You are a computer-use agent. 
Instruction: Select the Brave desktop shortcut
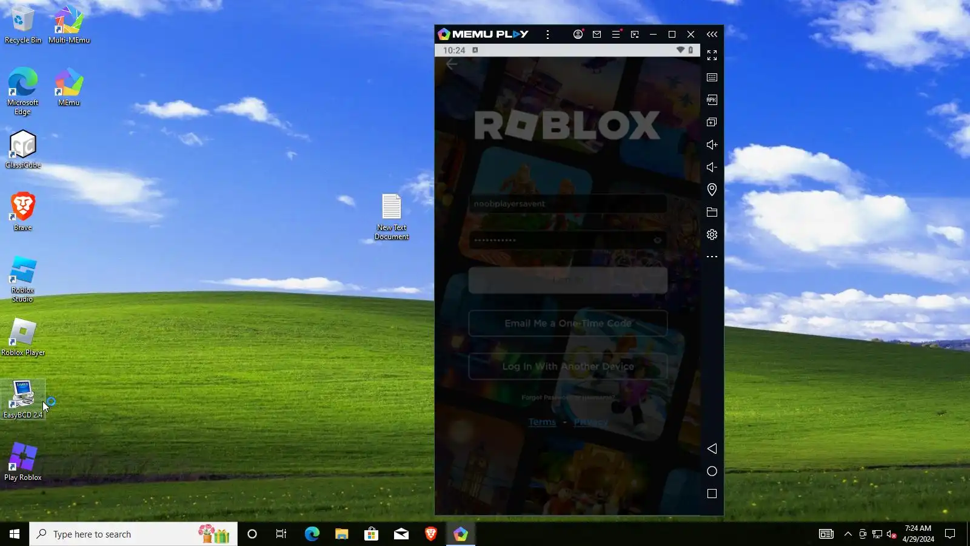[x=23, y=212]
